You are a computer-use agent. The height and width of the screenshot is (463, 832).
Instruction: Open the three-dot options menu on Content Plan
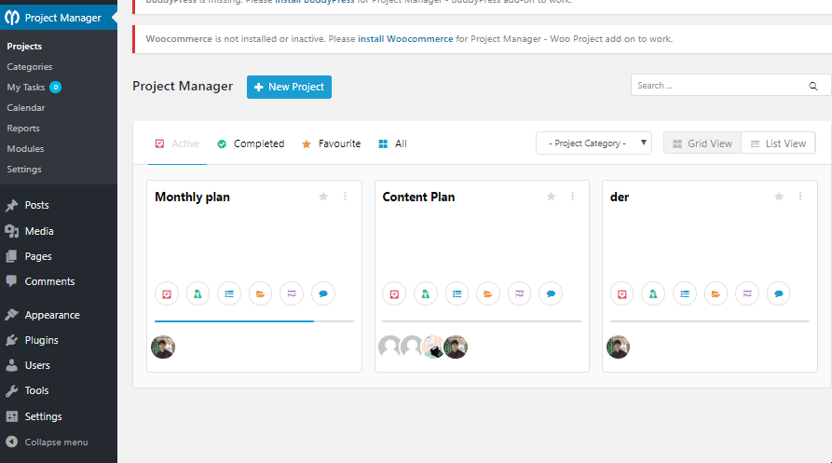[x=573, y=197]
